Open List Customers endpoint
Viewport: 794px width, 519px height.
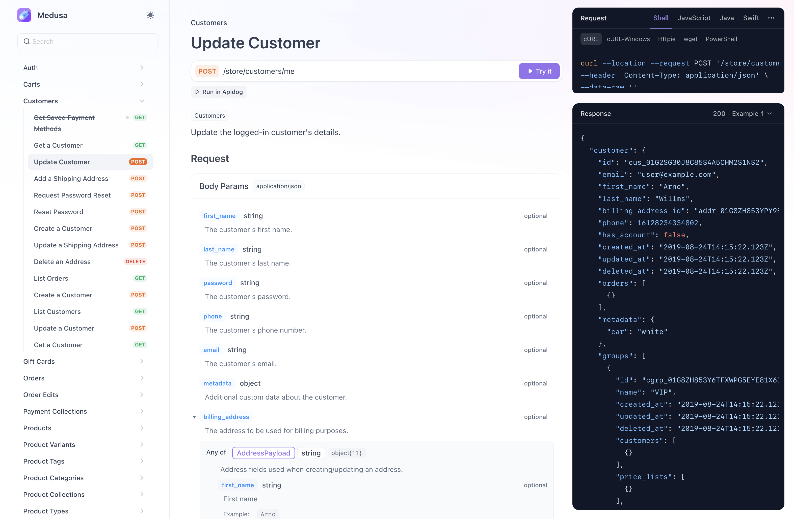[90, 312]
